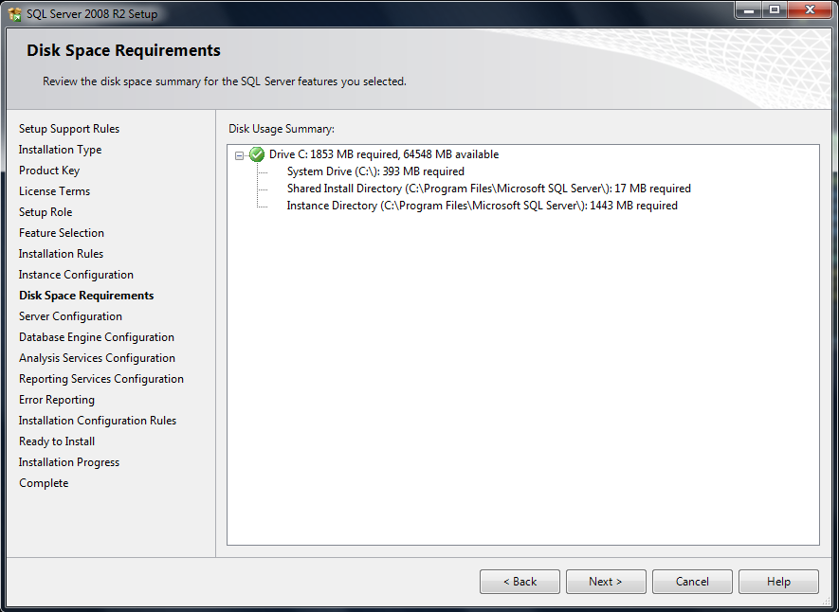Click the green checkmark icon for Drive C
This screenshot has width=839, height=612.
pyautogui.click(x=257, y=154)
